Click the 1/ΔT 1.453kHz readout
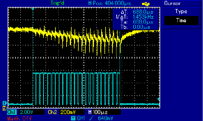Viewport: 203px width, 121px height. (135, 17)
